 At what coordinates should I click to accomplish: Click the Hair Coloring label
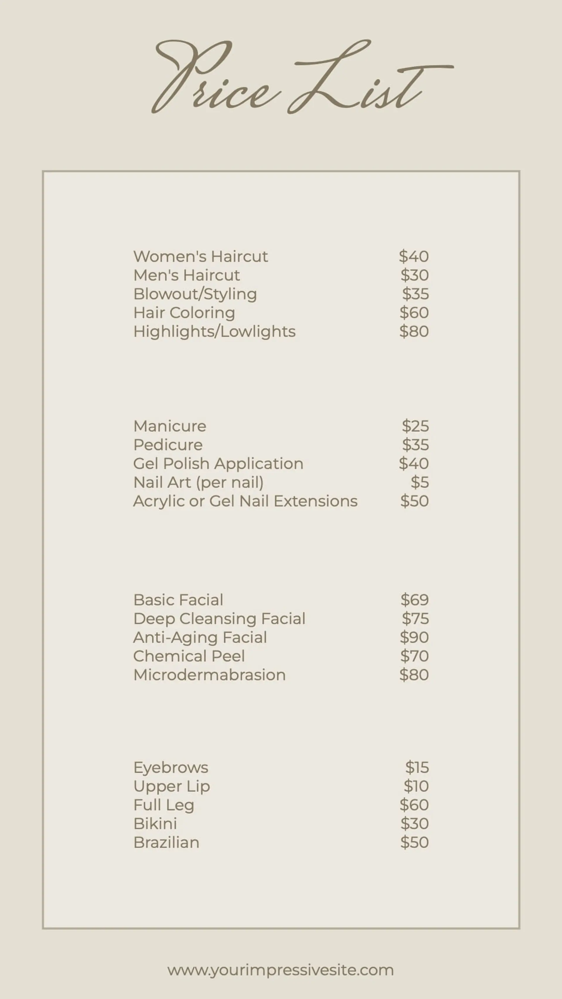tap(184, 313)
